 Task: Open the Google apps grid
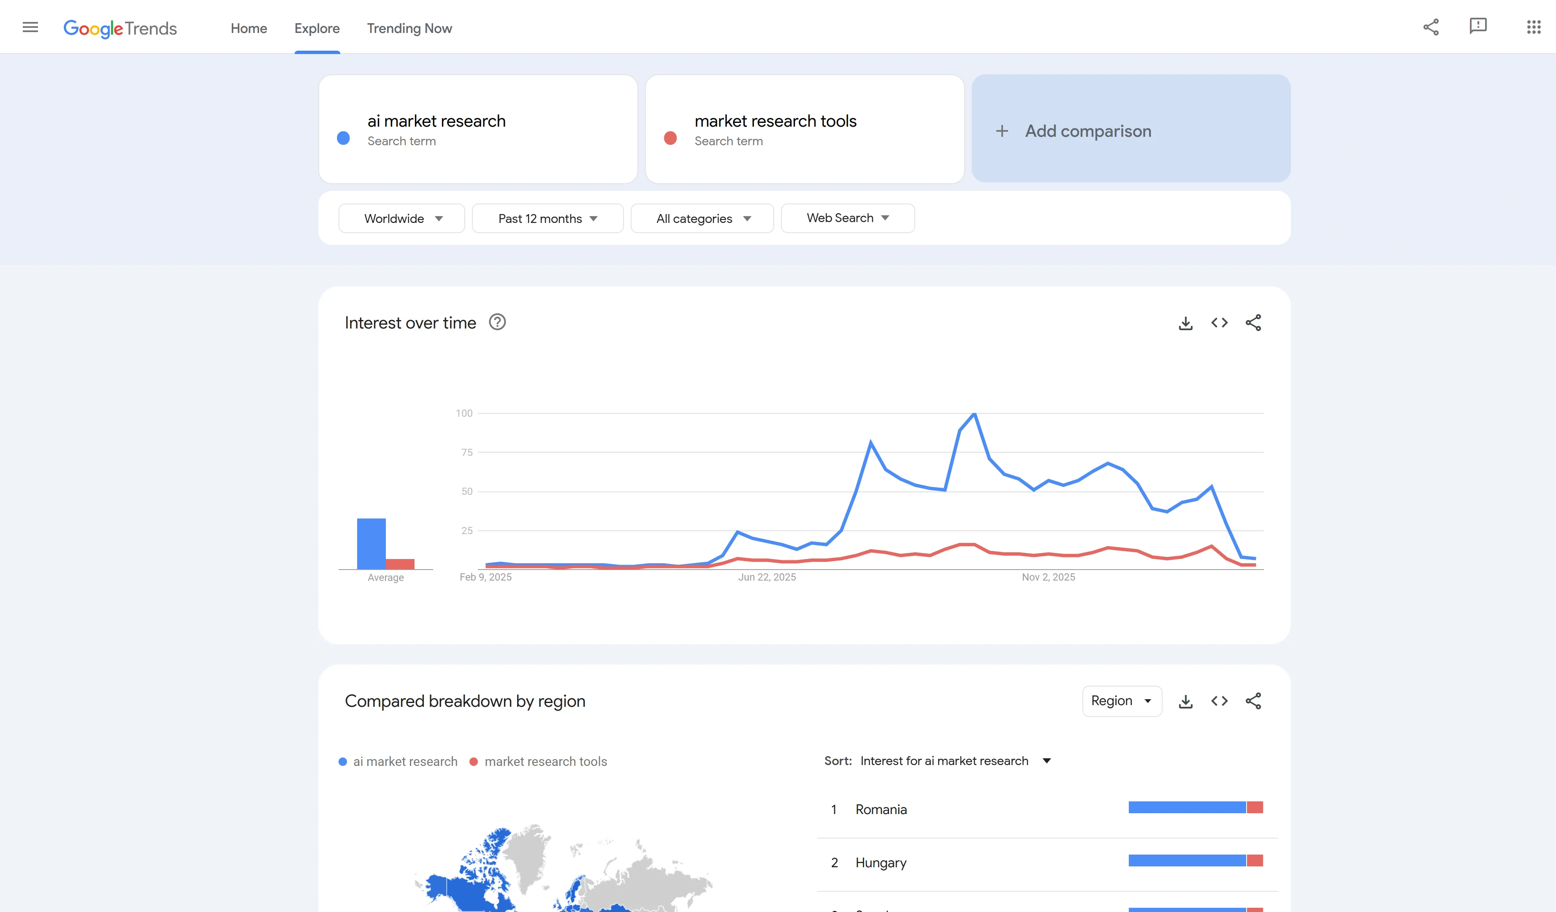coord(1534,27)
